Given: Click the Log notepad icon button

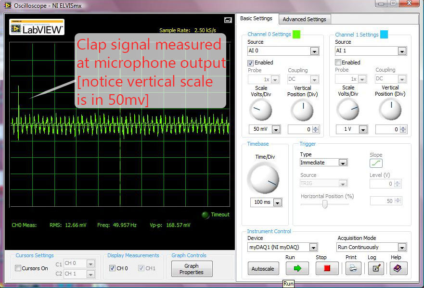Looking at the screenshot, I should (x=376, y=268).
